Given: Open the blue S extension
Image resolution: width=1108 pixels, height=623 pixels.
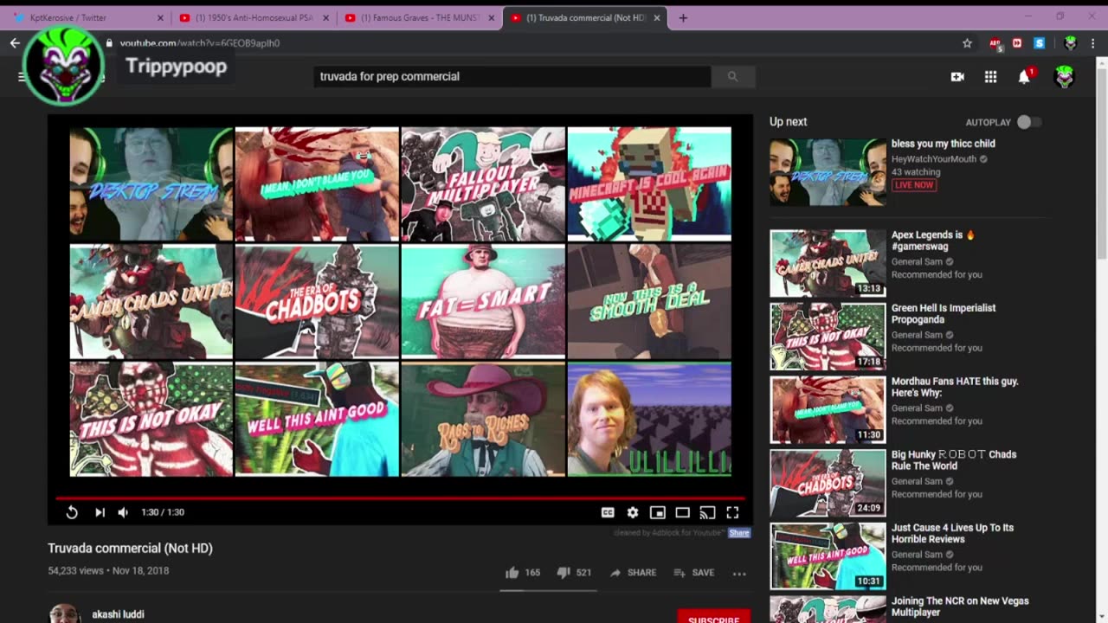Looking at the screenshot, I should 1039,42.
